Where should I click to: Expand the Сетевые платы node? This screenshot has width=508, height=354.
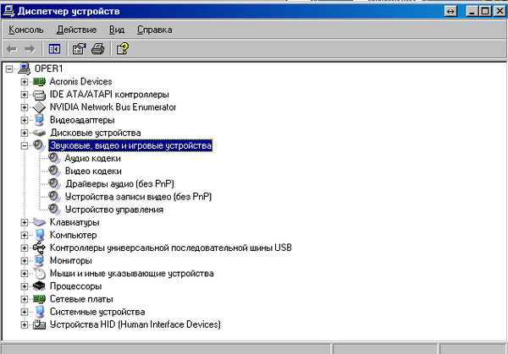click(25, 299)
